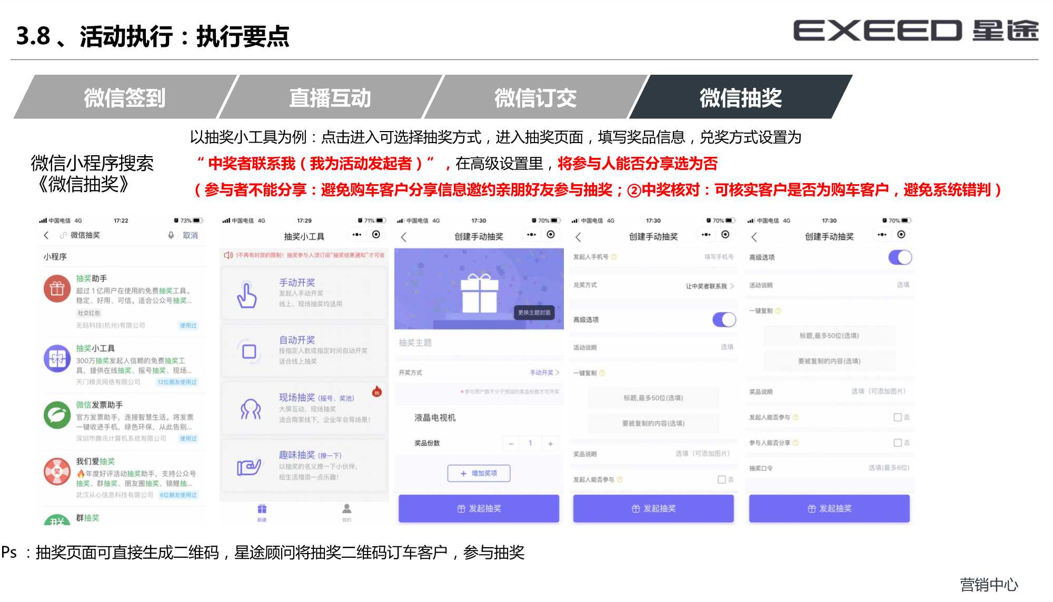Tap the red speaker notice icon
The height and width of the screenshot is (602, 1053).
228,255
